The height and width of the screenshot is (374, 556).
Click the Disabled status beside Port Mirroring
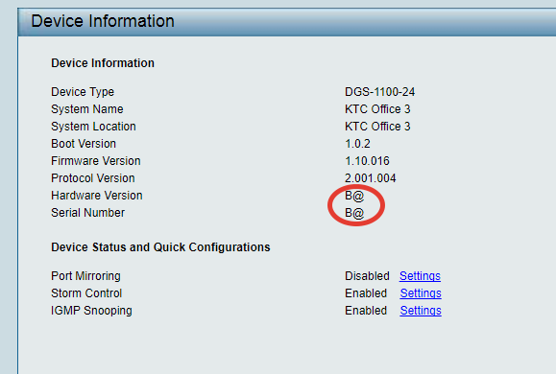point(368,276)
